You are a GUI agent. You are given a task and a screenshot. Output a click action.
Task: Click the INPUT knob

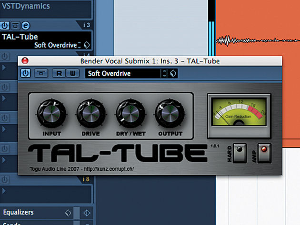(51, 114)
